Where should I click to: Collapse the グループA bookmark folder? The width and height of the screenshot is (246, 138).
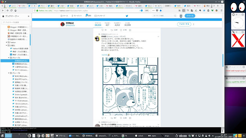click(x=9, y=58)
